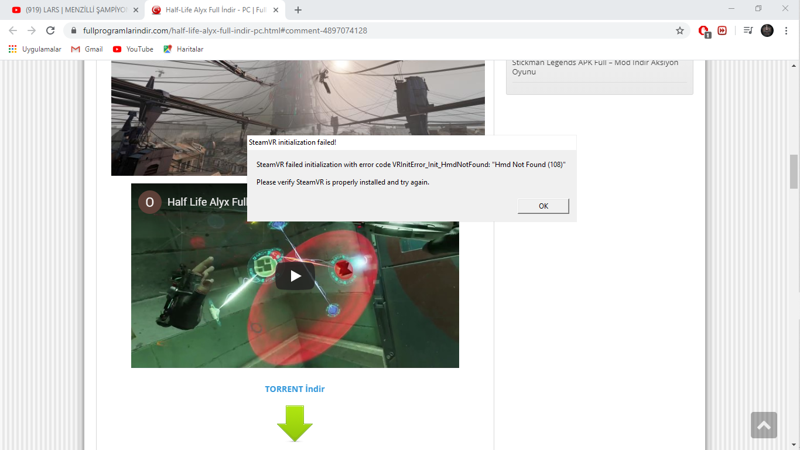Open the YouTube bookmark
This screenshot has height=450, width=800.
click(x=133, y=49)
